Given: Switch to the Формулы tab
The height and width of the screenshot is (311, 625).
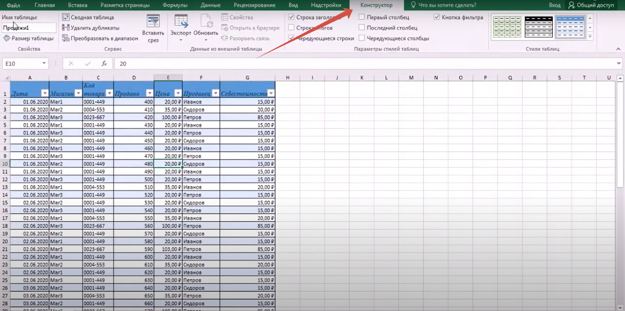Looking at the screenshot, I should [175, 5].
